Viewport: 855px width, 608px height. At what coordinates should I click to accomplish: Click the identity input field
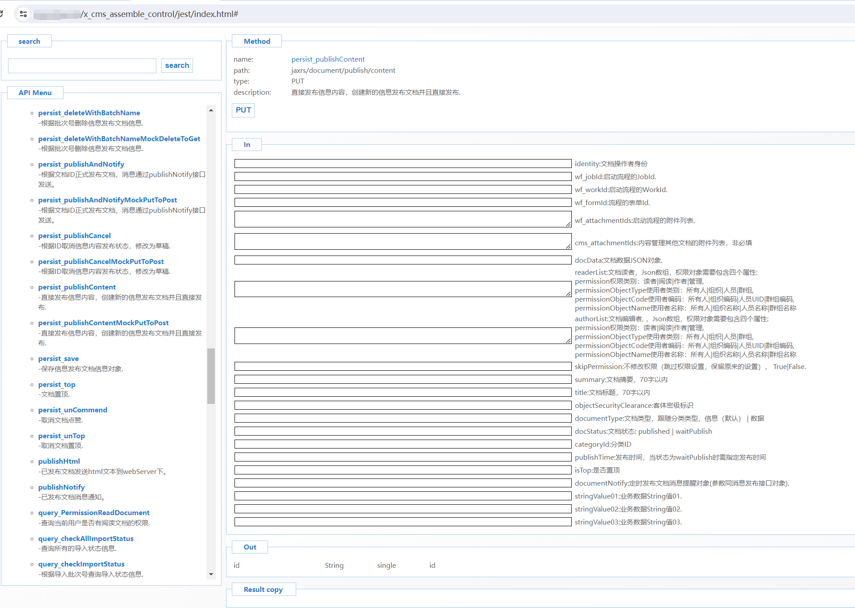click(x=402, y=164)
